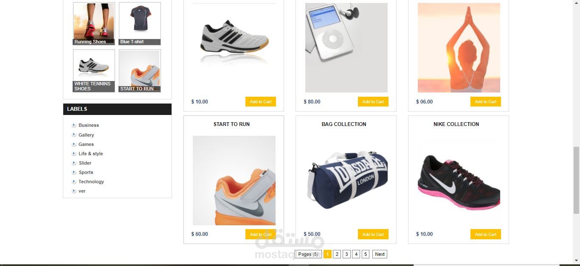
Task: Open the Gallery label link
Action: (86, 135)
